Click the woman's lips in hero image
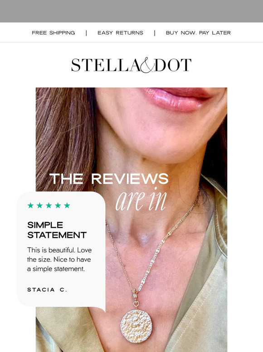263x352 pixels. [x=177, y=99]
